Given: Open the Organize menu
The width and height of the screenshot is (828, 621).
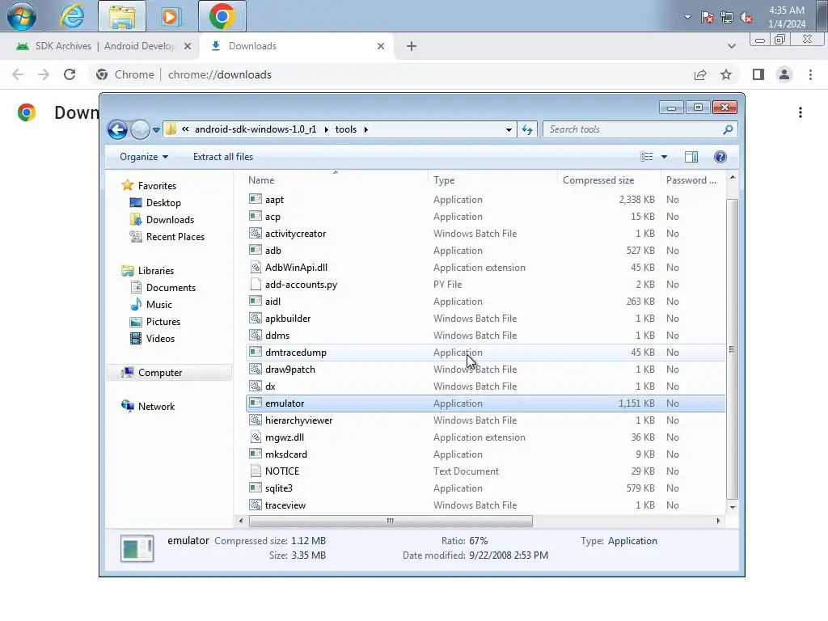Looking at the screenshot, I should coord(144,157).
